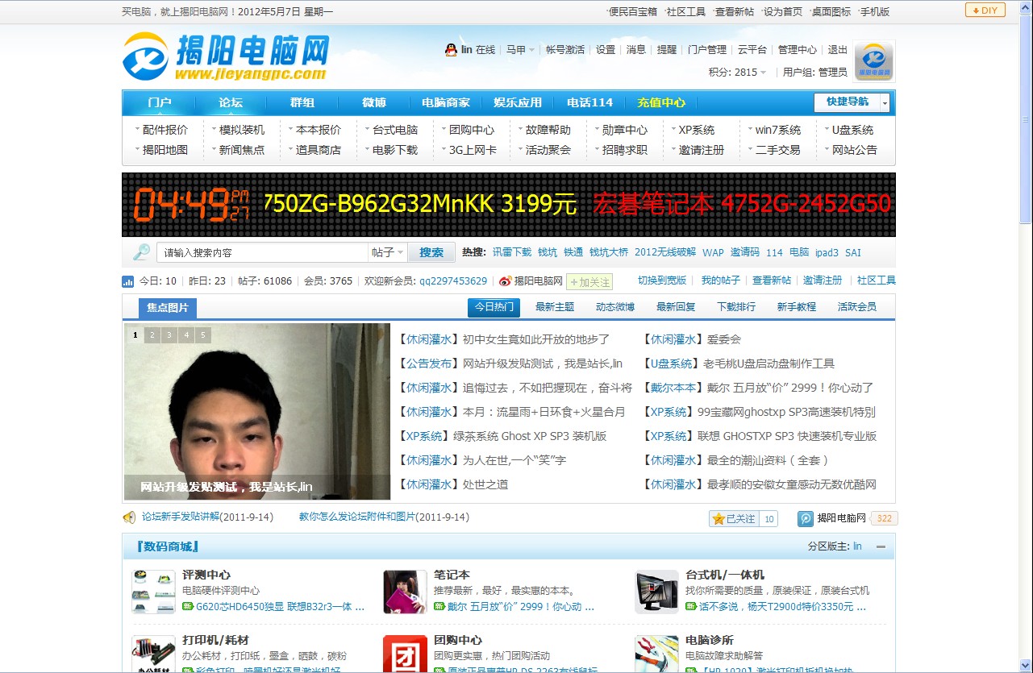Click the magnifier icon left of search box
The image size is (1033, 673).
(141, 252)
